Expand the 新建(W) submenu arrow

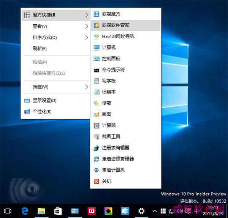(87, 87)
